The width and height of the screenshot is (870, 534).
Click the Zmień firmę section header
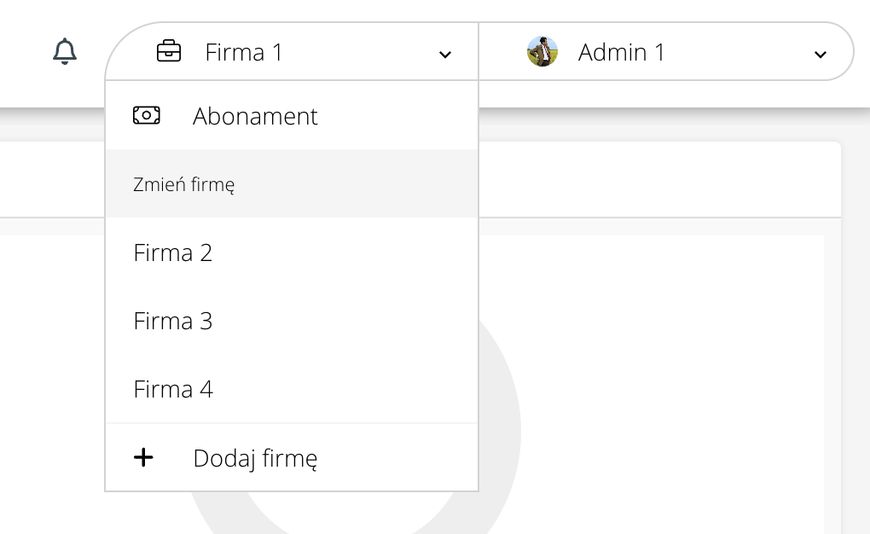click(x=184, y=184)
